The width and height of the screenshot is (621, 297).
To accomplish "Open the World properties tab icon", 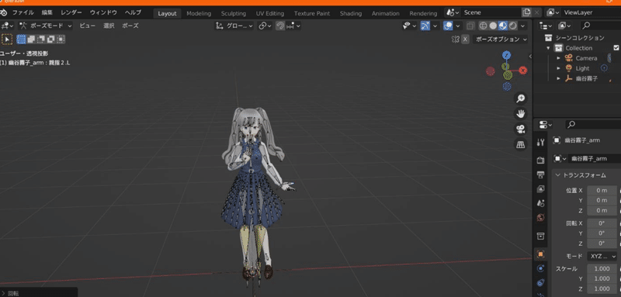I will [540, 217].
